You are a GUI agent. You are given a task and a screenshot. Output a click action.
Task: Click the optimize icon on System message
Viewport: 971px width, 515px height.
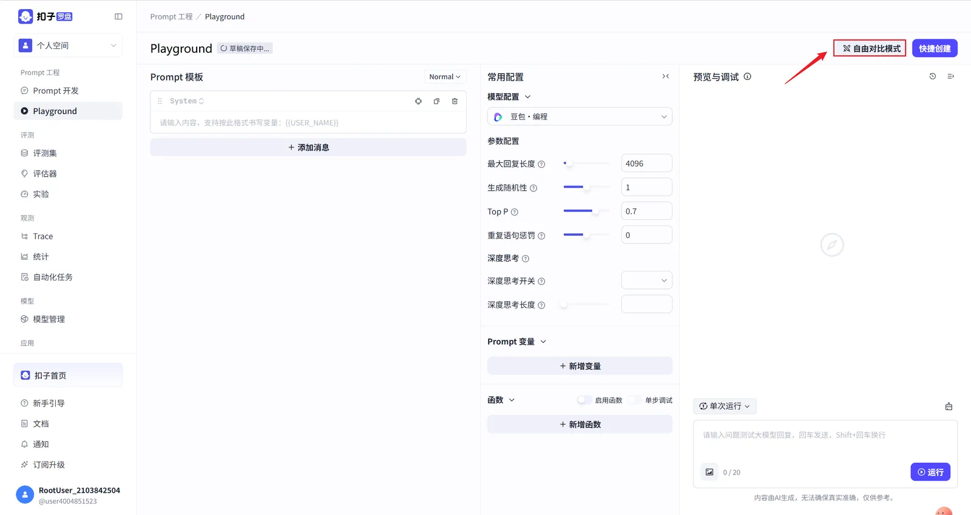coord(418,101)
